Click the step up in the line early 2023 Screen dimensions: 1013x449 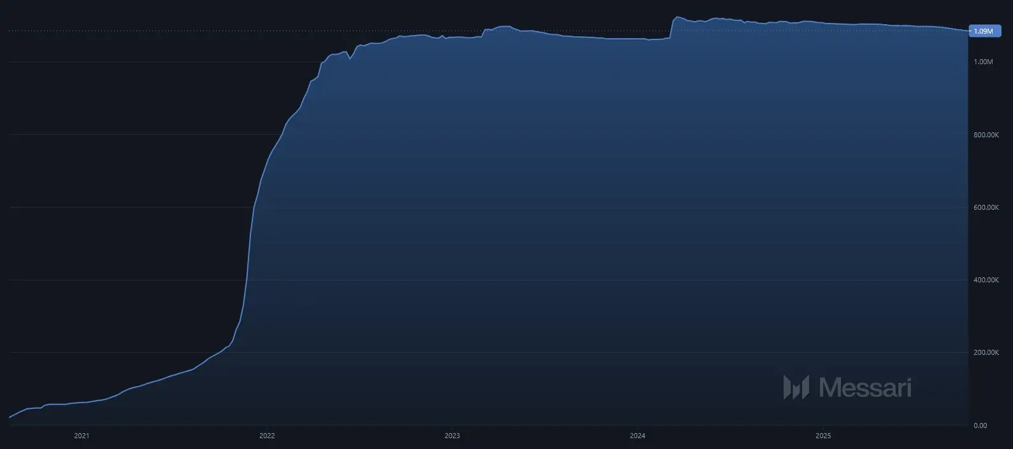(483, 32)
